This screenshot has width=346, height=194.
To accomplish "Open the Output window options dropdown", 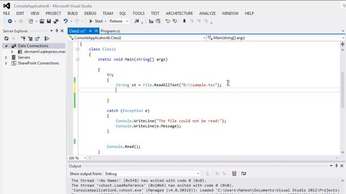I will [331, 166].
